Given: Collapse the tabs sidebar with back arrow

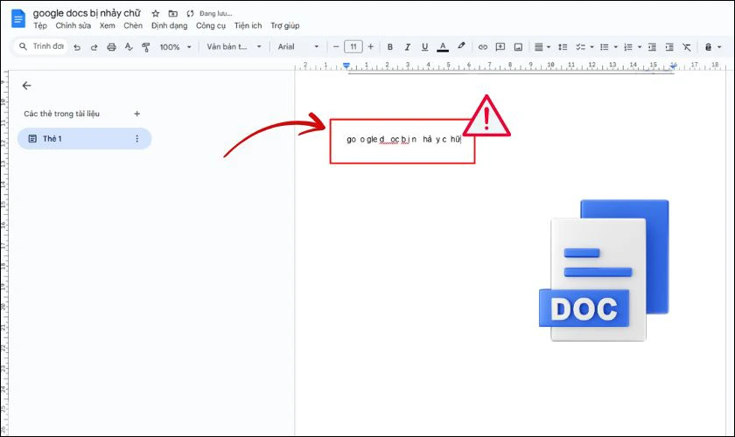Looking at the screenshot, I should pos(27,86).
